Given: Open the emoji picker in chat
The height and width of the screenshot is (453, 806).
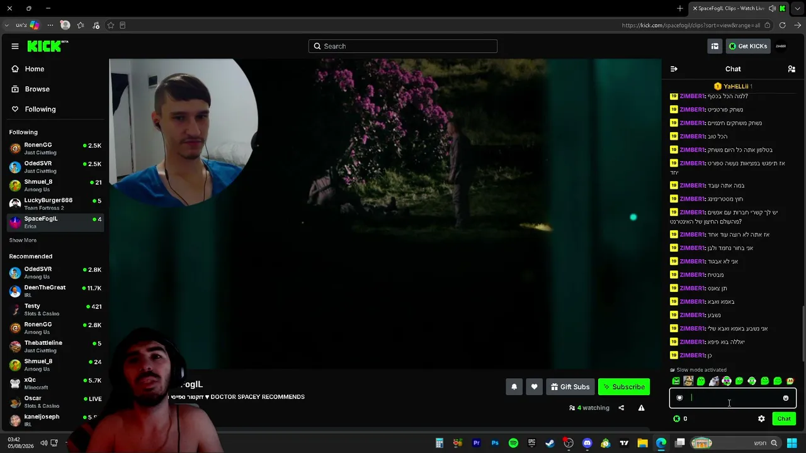Looking at the screenshot, I should click(x=786, y=398).
